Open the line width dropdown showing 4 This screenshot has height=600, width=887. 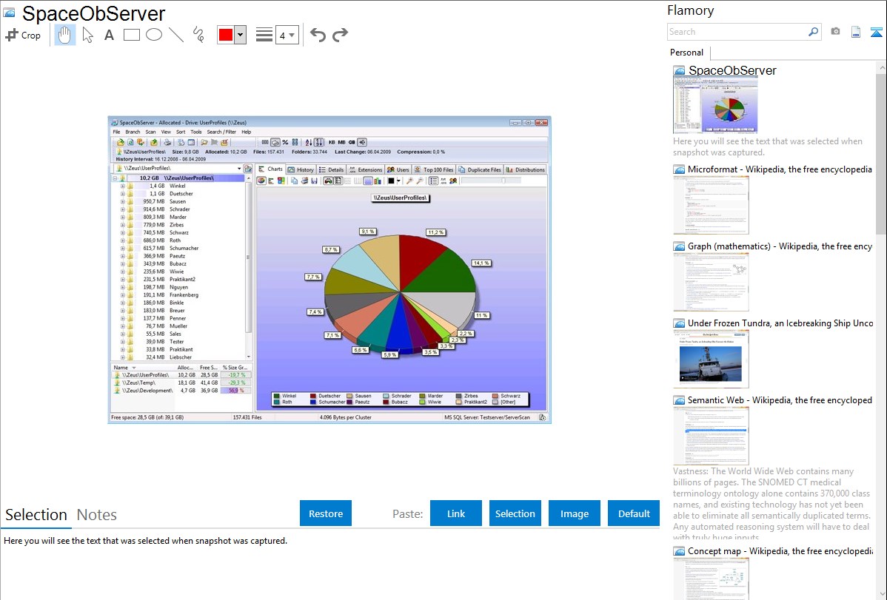(287, 35)
